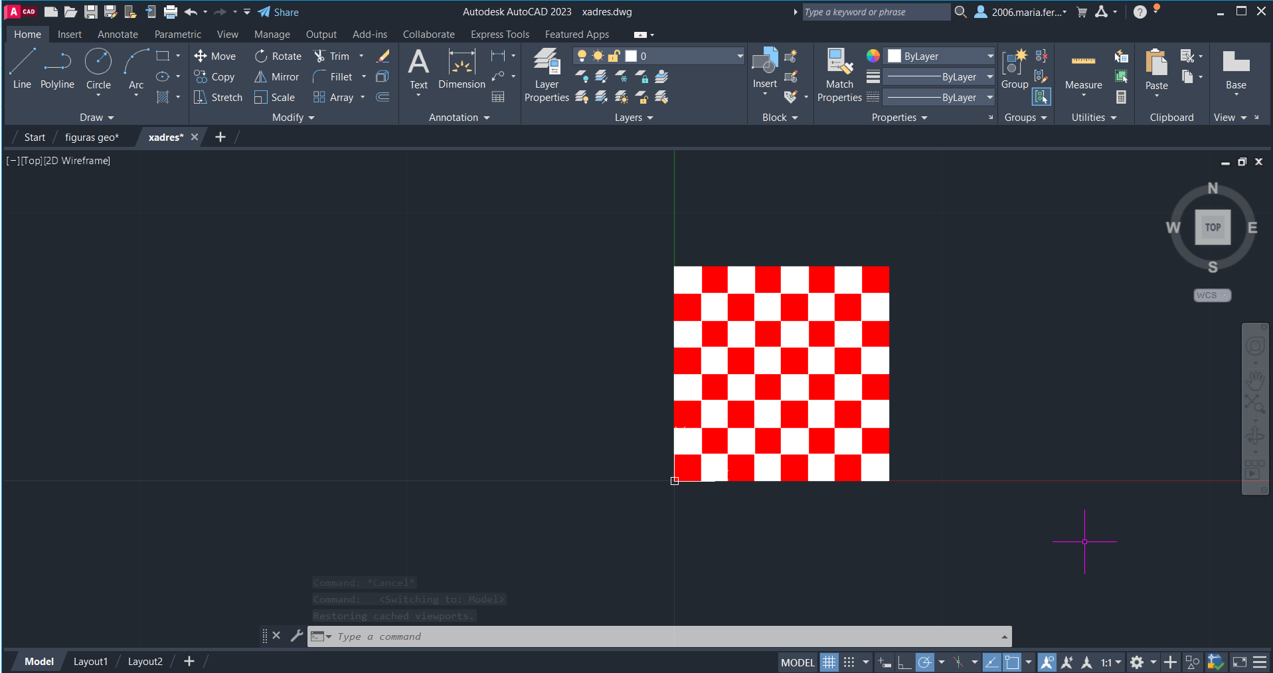Image resolution: width=1273 pixels, height=673 pixels.
Task: Toggle snap mode in status bar
Action: (x=849, y=662)
